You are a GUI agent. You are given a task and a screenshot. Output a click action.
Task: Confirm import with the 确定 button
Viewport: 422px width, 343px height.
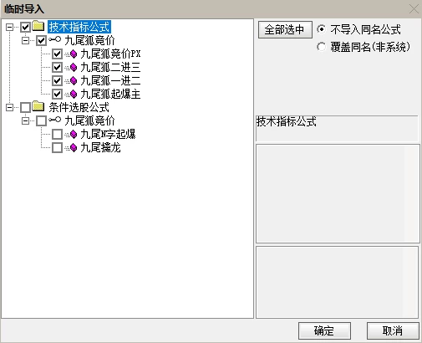(x=324, y=331)
